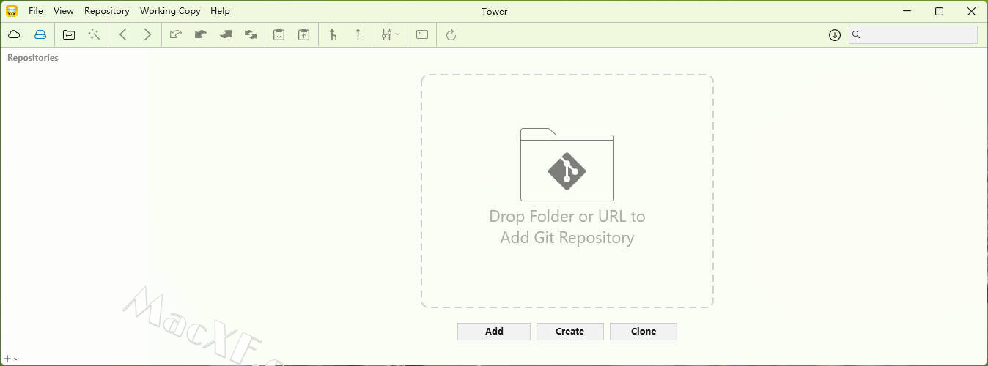Click the Quick Open folder icon

pos(69,34)
